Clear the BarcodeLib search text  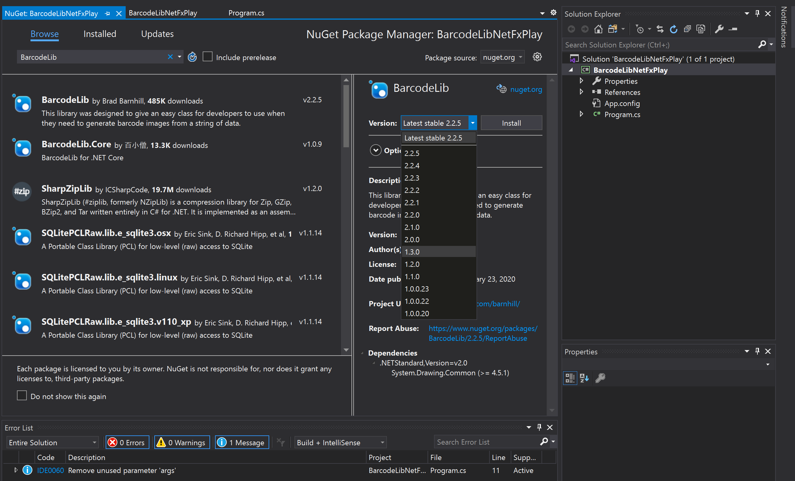click(x=170, y=57)
